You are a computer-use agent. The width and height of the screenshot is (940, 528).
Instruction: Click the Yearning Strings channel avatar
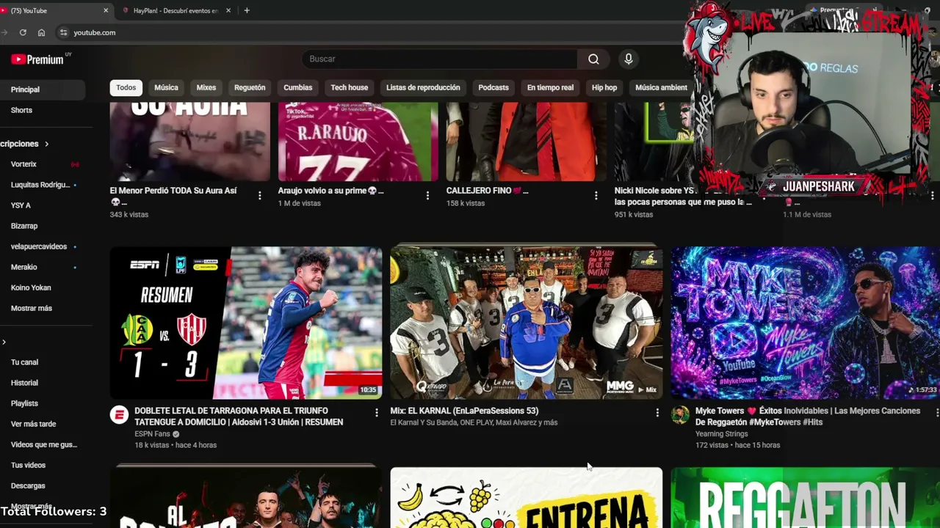(x=680, y=415)
